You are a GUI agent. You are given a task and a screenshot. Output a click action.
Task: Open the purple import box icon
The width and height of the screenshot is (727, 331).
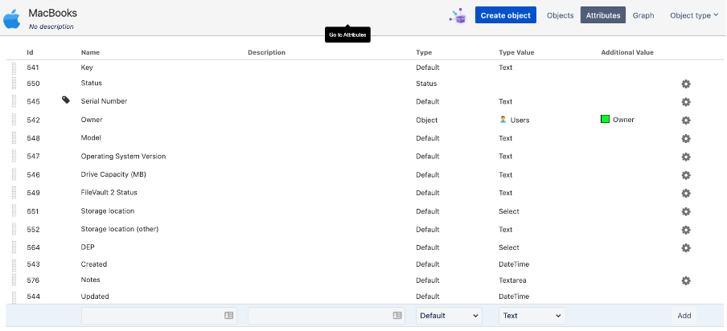pyautogui.click(x=458, y=16)
